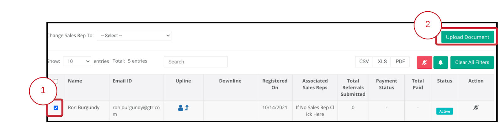Click 'If No Sales Rep Click Here' link
This screenshot has width=502, height=133.
[315, 111]
